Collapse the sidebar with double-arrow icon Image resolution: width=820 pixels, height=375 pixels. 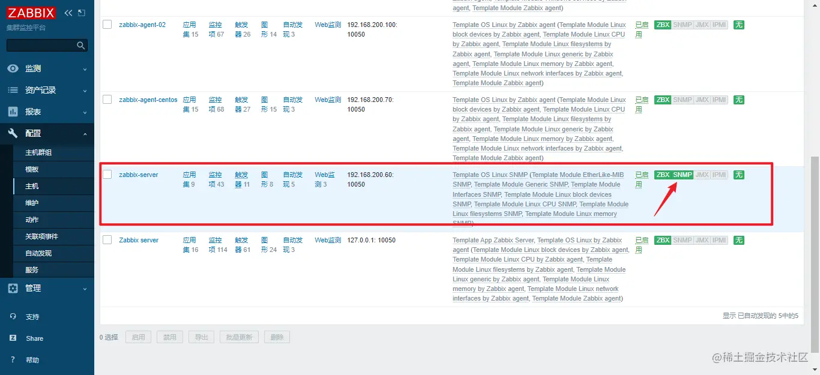tap(68, 13)
